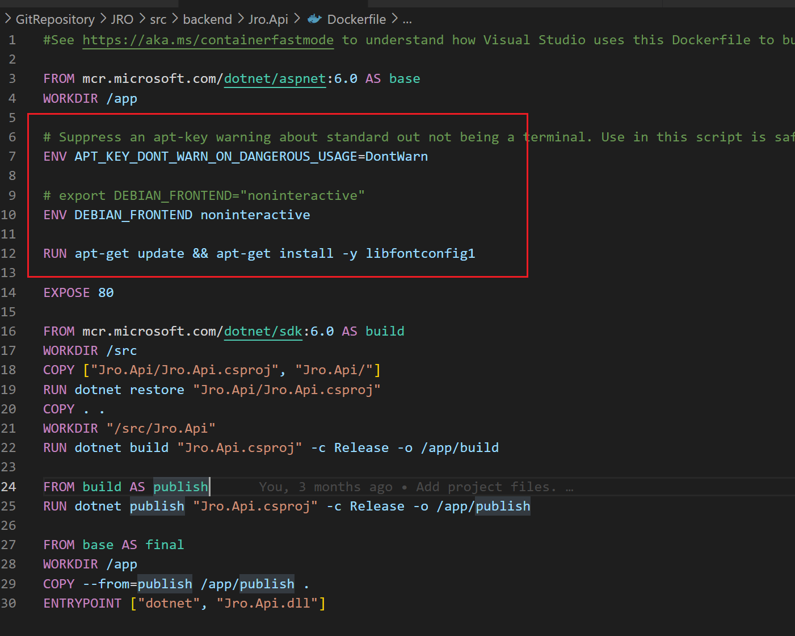Image resolution: width=795 pixels, height=636 pixels.
Task: Follow the dotnet/aspnet image link
Action: [x=275, y=78]
